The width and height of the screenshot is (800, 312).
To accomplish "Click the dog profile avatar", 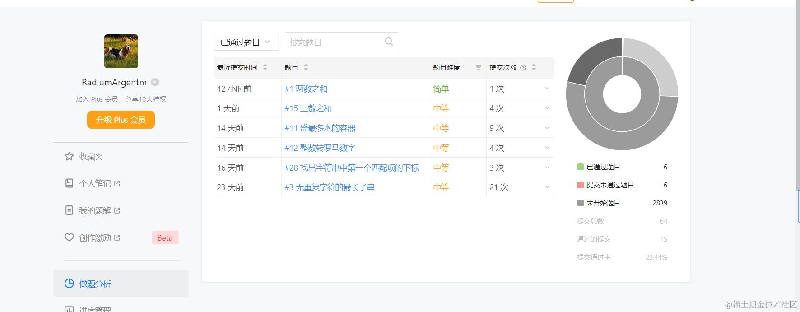I will [x=121, y=51].
